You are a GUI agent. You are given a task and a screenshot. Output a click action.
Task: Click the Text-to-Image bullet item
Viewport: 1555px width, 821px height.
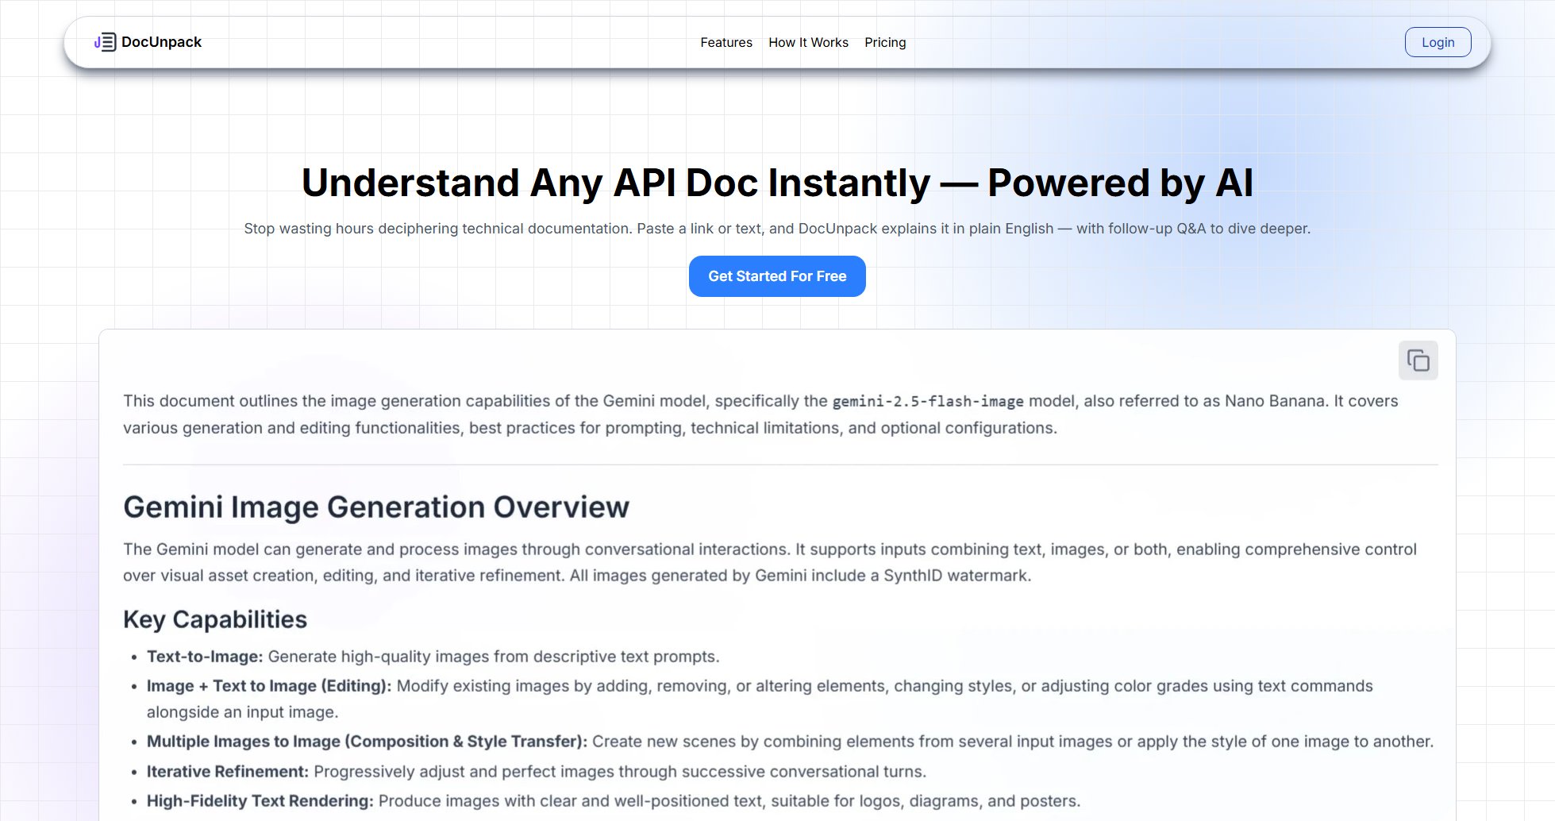pyautogui.click(x=433, y=657)
